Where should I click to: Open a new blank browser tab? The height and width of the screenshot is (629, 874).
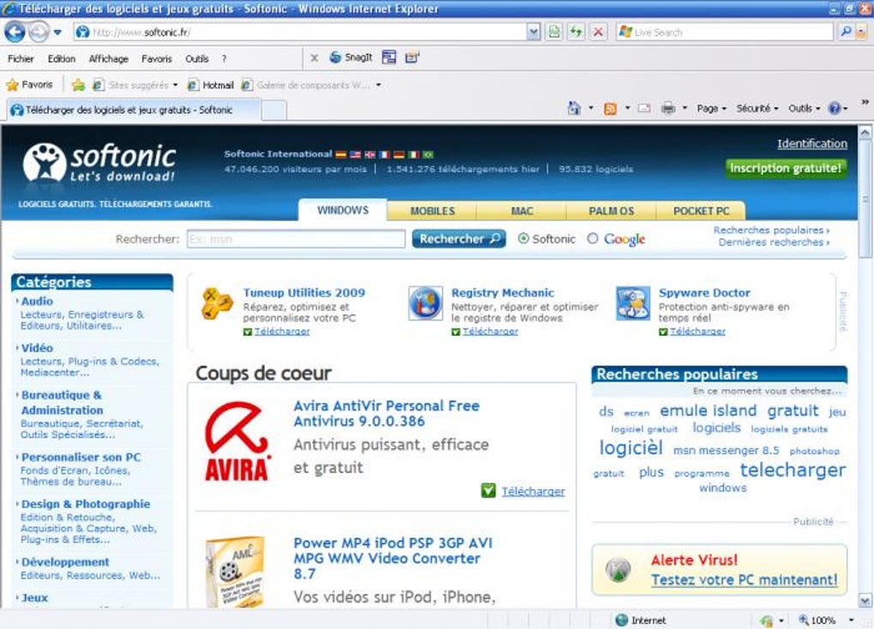273,111
